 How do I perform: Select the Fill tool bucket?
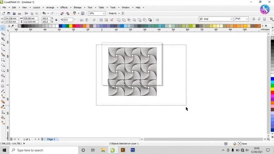pyautogui.click(x=3, y=117)
